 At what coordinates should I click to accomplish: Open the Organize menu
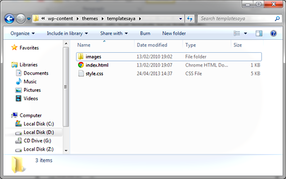(x=22, y=33)
